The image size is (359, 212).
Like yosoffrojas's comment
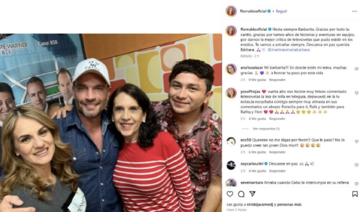tap(356, 93)
